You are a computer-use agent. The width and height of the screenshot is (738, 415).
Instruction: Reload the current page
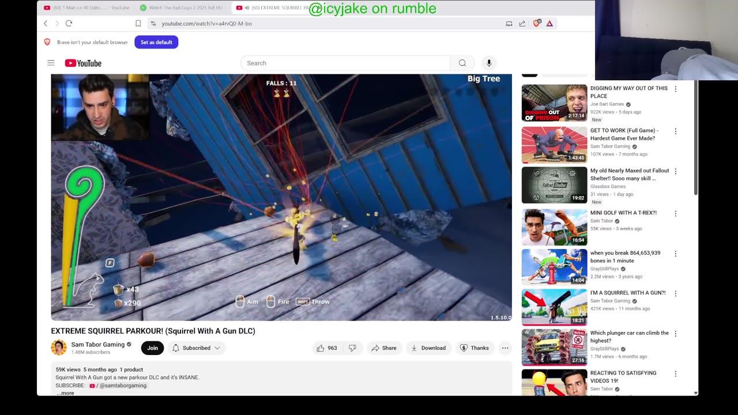(x=69, y=23)
